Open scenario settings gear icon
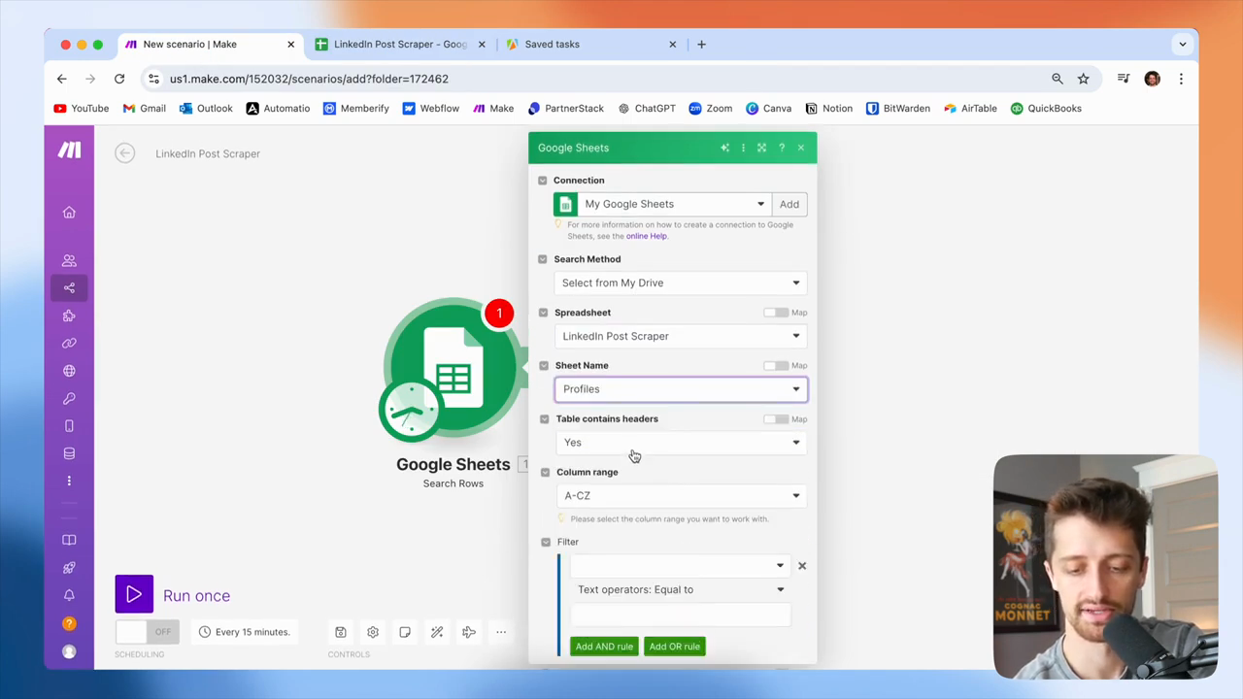 pos(373,632)
